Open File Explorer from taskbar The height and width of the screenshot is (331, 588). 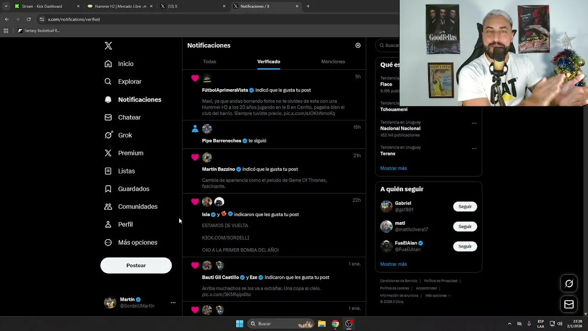(322, 324)
